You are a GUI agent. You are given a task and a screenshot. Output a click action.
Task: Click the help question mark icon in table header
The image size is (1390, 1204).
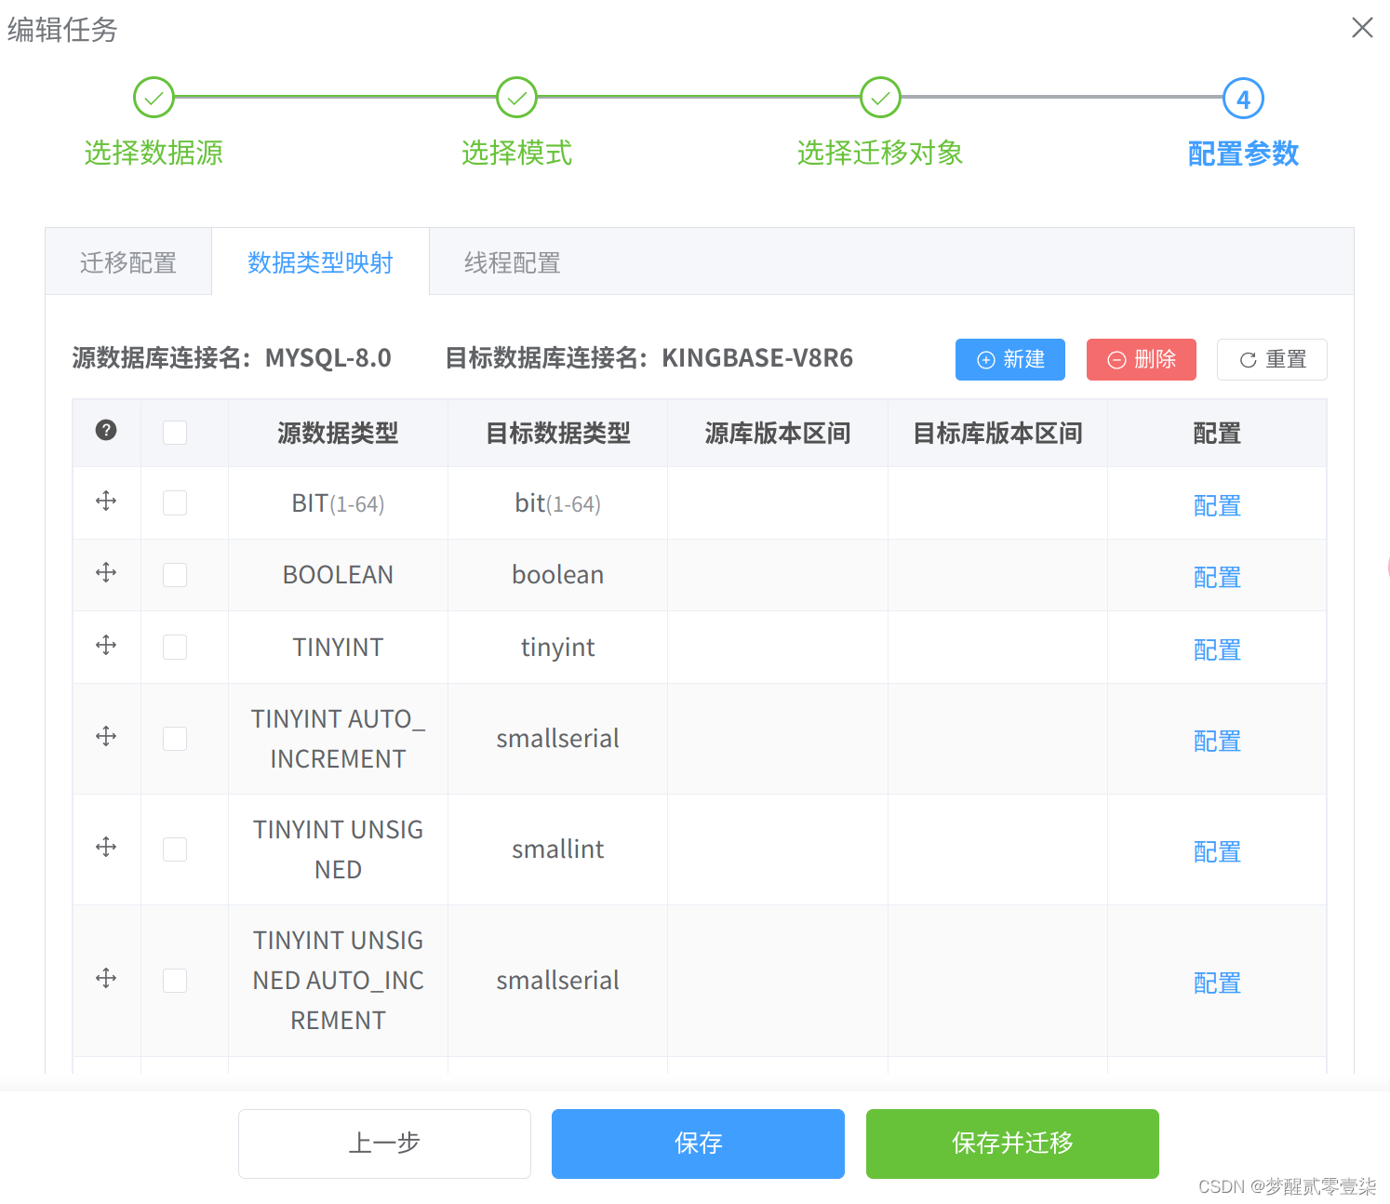(x=106, y=430)
